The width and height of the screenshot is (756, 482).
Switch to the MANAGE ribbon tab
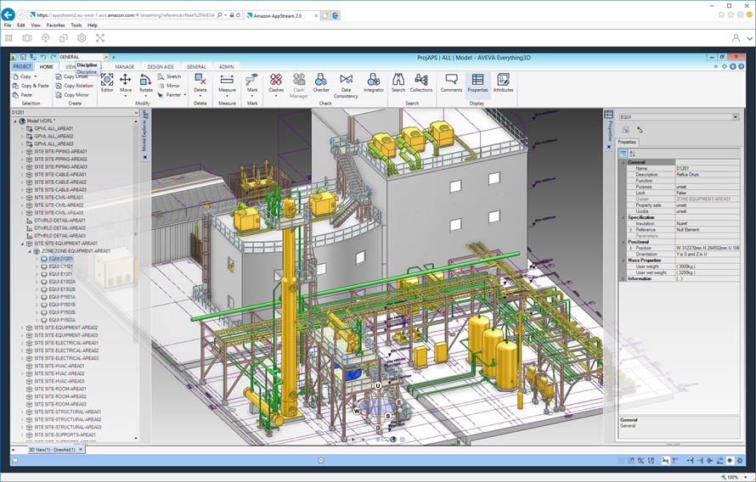tap(125, 66)
